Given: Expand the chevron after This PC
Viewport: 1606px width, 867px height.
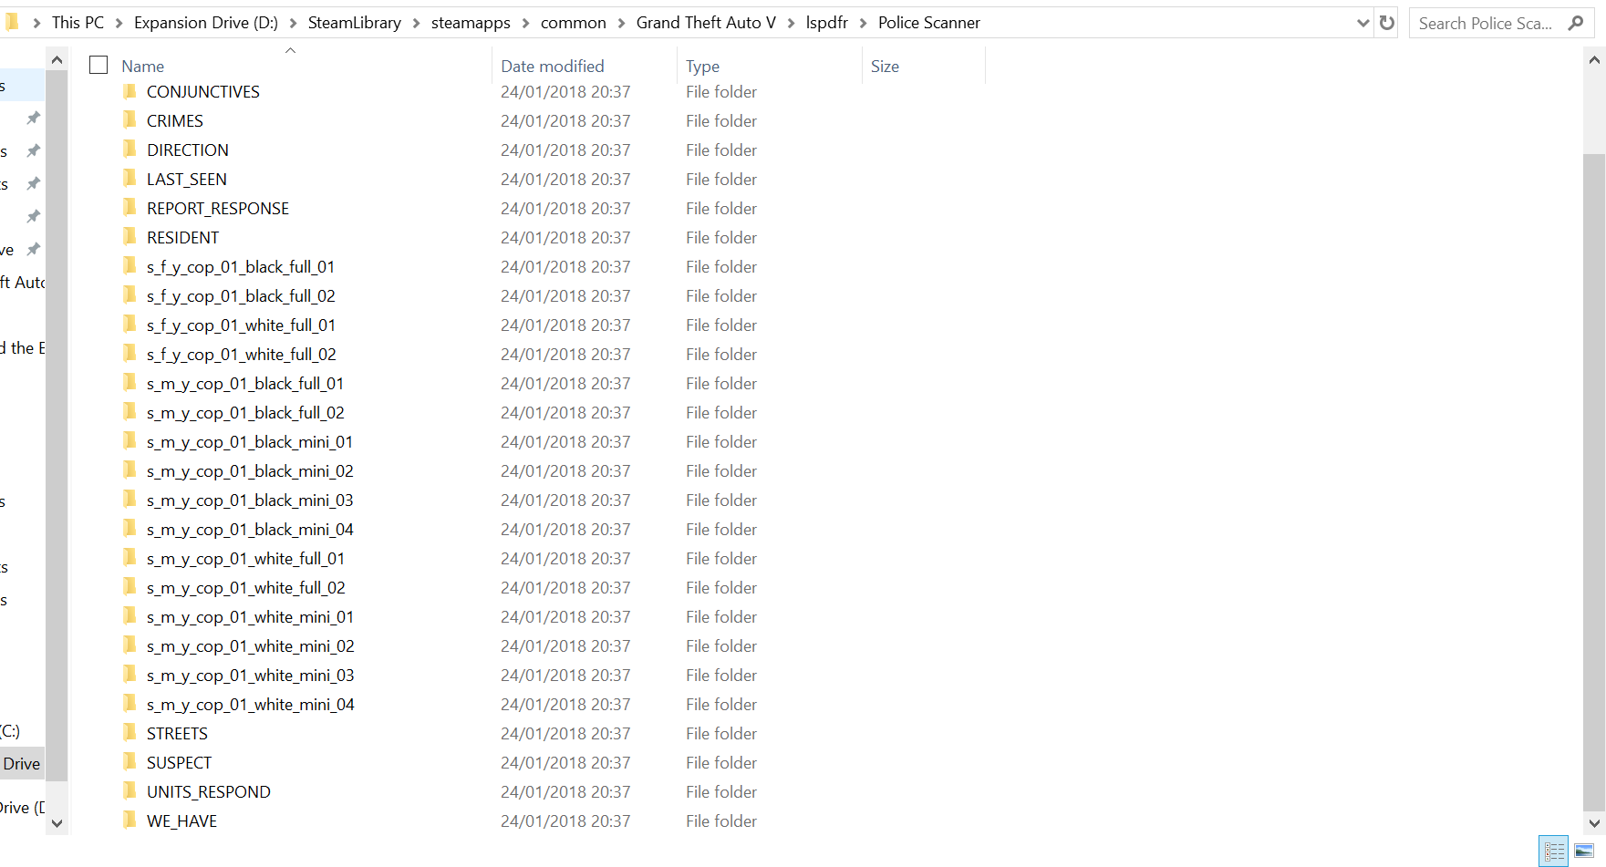Looking at the screenshot, I should [119, 23].
